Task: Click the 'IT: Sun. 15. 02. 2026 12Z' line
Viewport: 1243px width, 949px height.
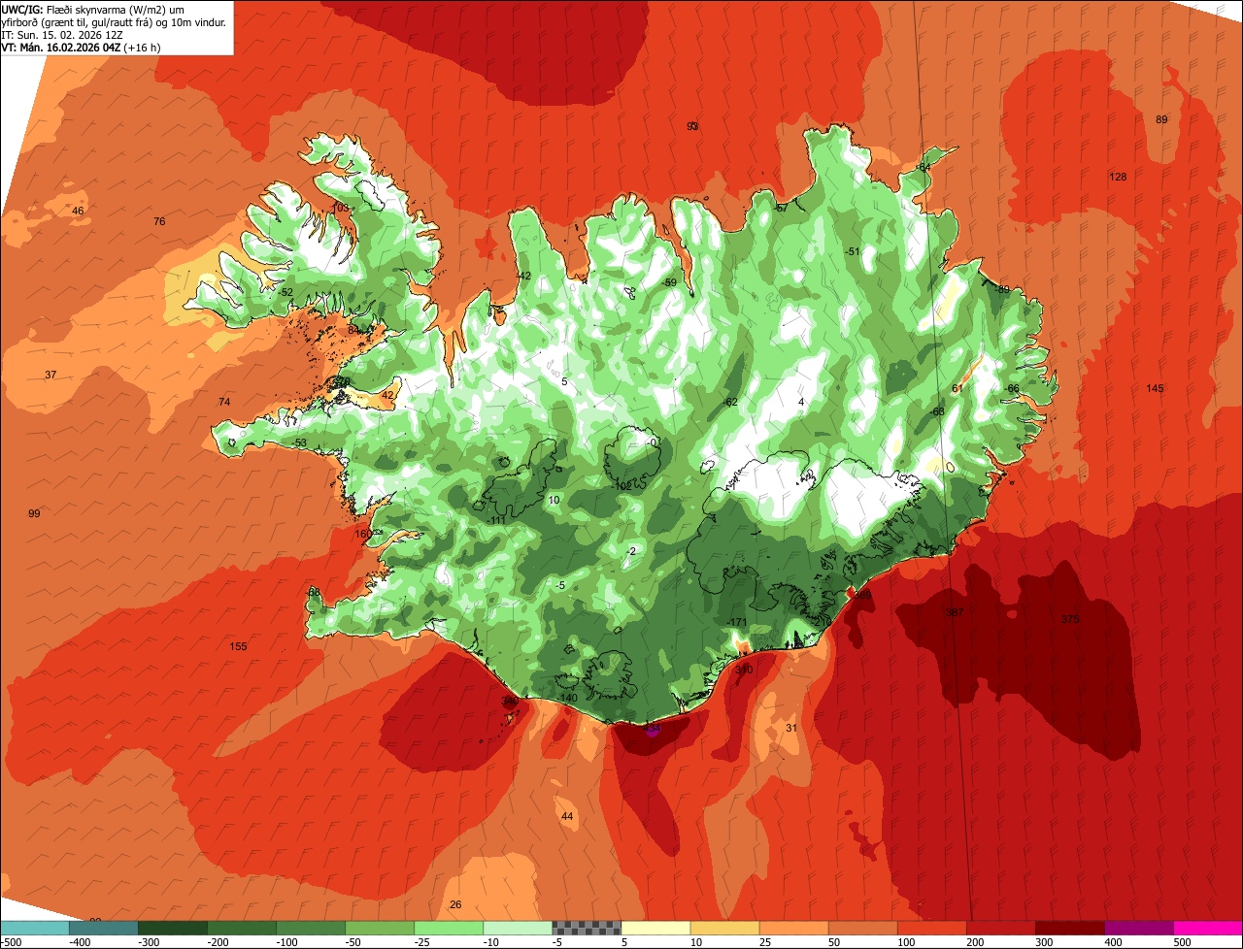Action: pyautogui.click(x=64, y=34)
